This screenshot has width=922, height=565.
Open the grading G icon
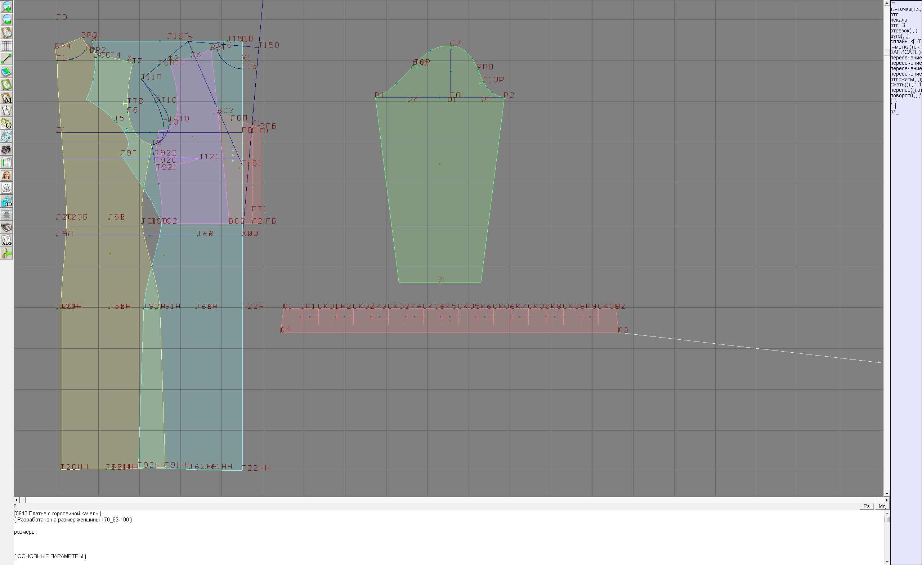point(6,123)
